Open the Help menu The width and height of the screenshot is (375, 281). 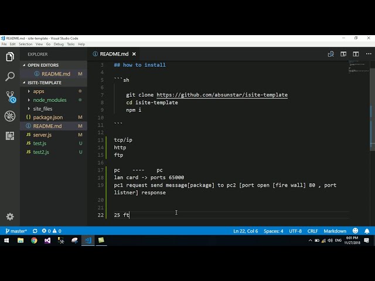(x=81, y=44)
